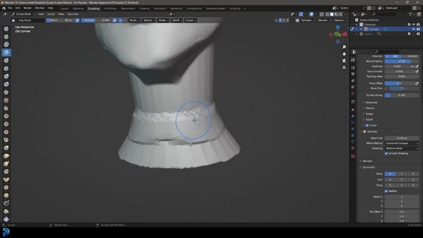The height and width of the screenshot is (238, 423).
Task: Click red X axis on navigation gizmo
Action: (x=345, y=34)
